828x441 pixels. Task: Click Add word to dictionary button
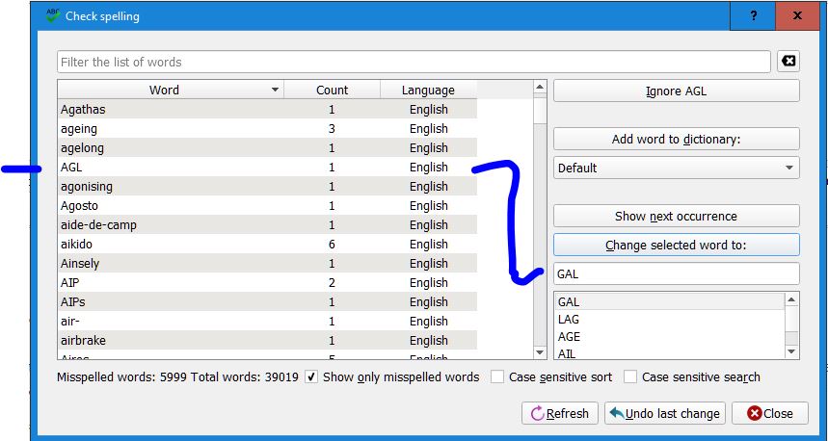[x=677, y=140]
